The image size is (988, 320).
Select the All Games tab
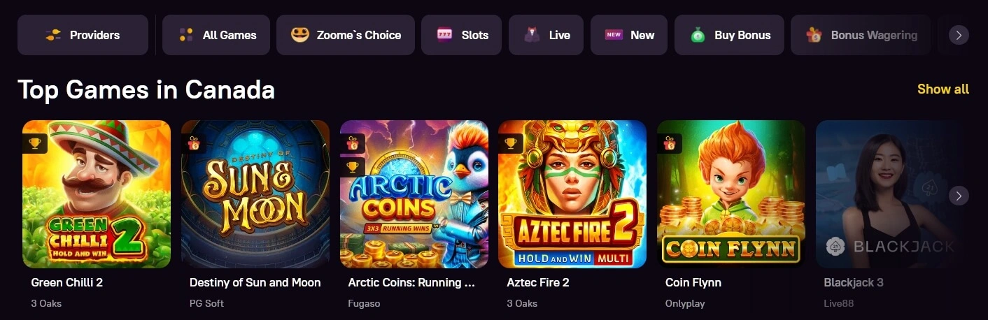click(216, 35)
